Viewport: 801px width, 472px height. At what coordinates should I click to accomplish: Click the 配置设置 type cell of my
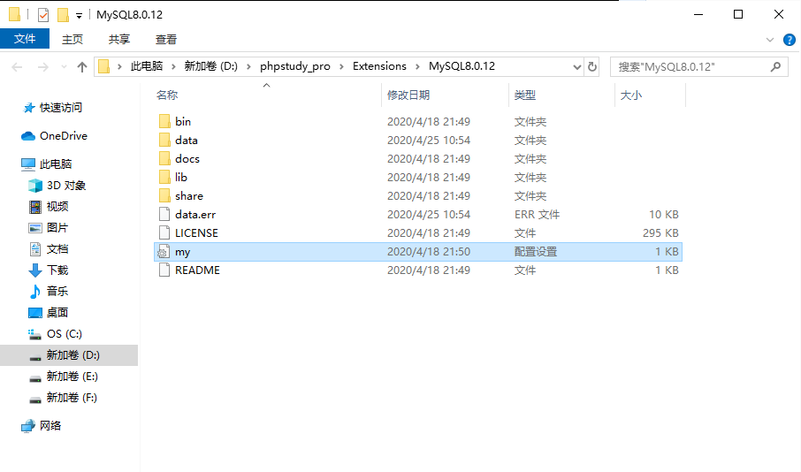[536, 252]
